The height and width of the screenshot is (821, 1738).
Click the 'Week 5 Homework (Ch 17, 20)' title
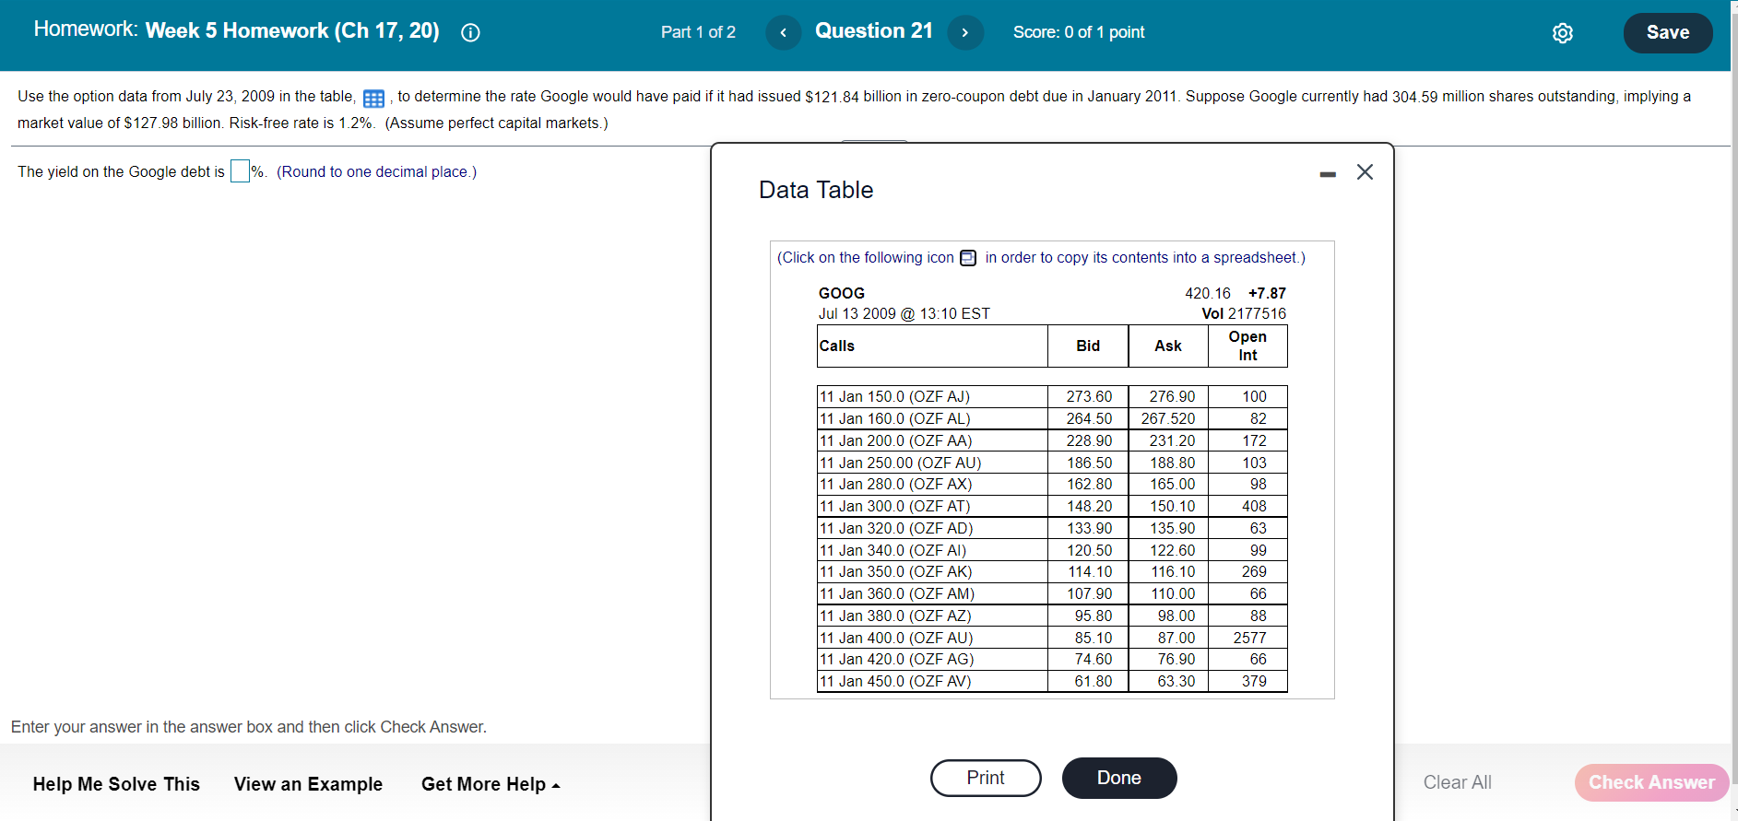(292, 31)
